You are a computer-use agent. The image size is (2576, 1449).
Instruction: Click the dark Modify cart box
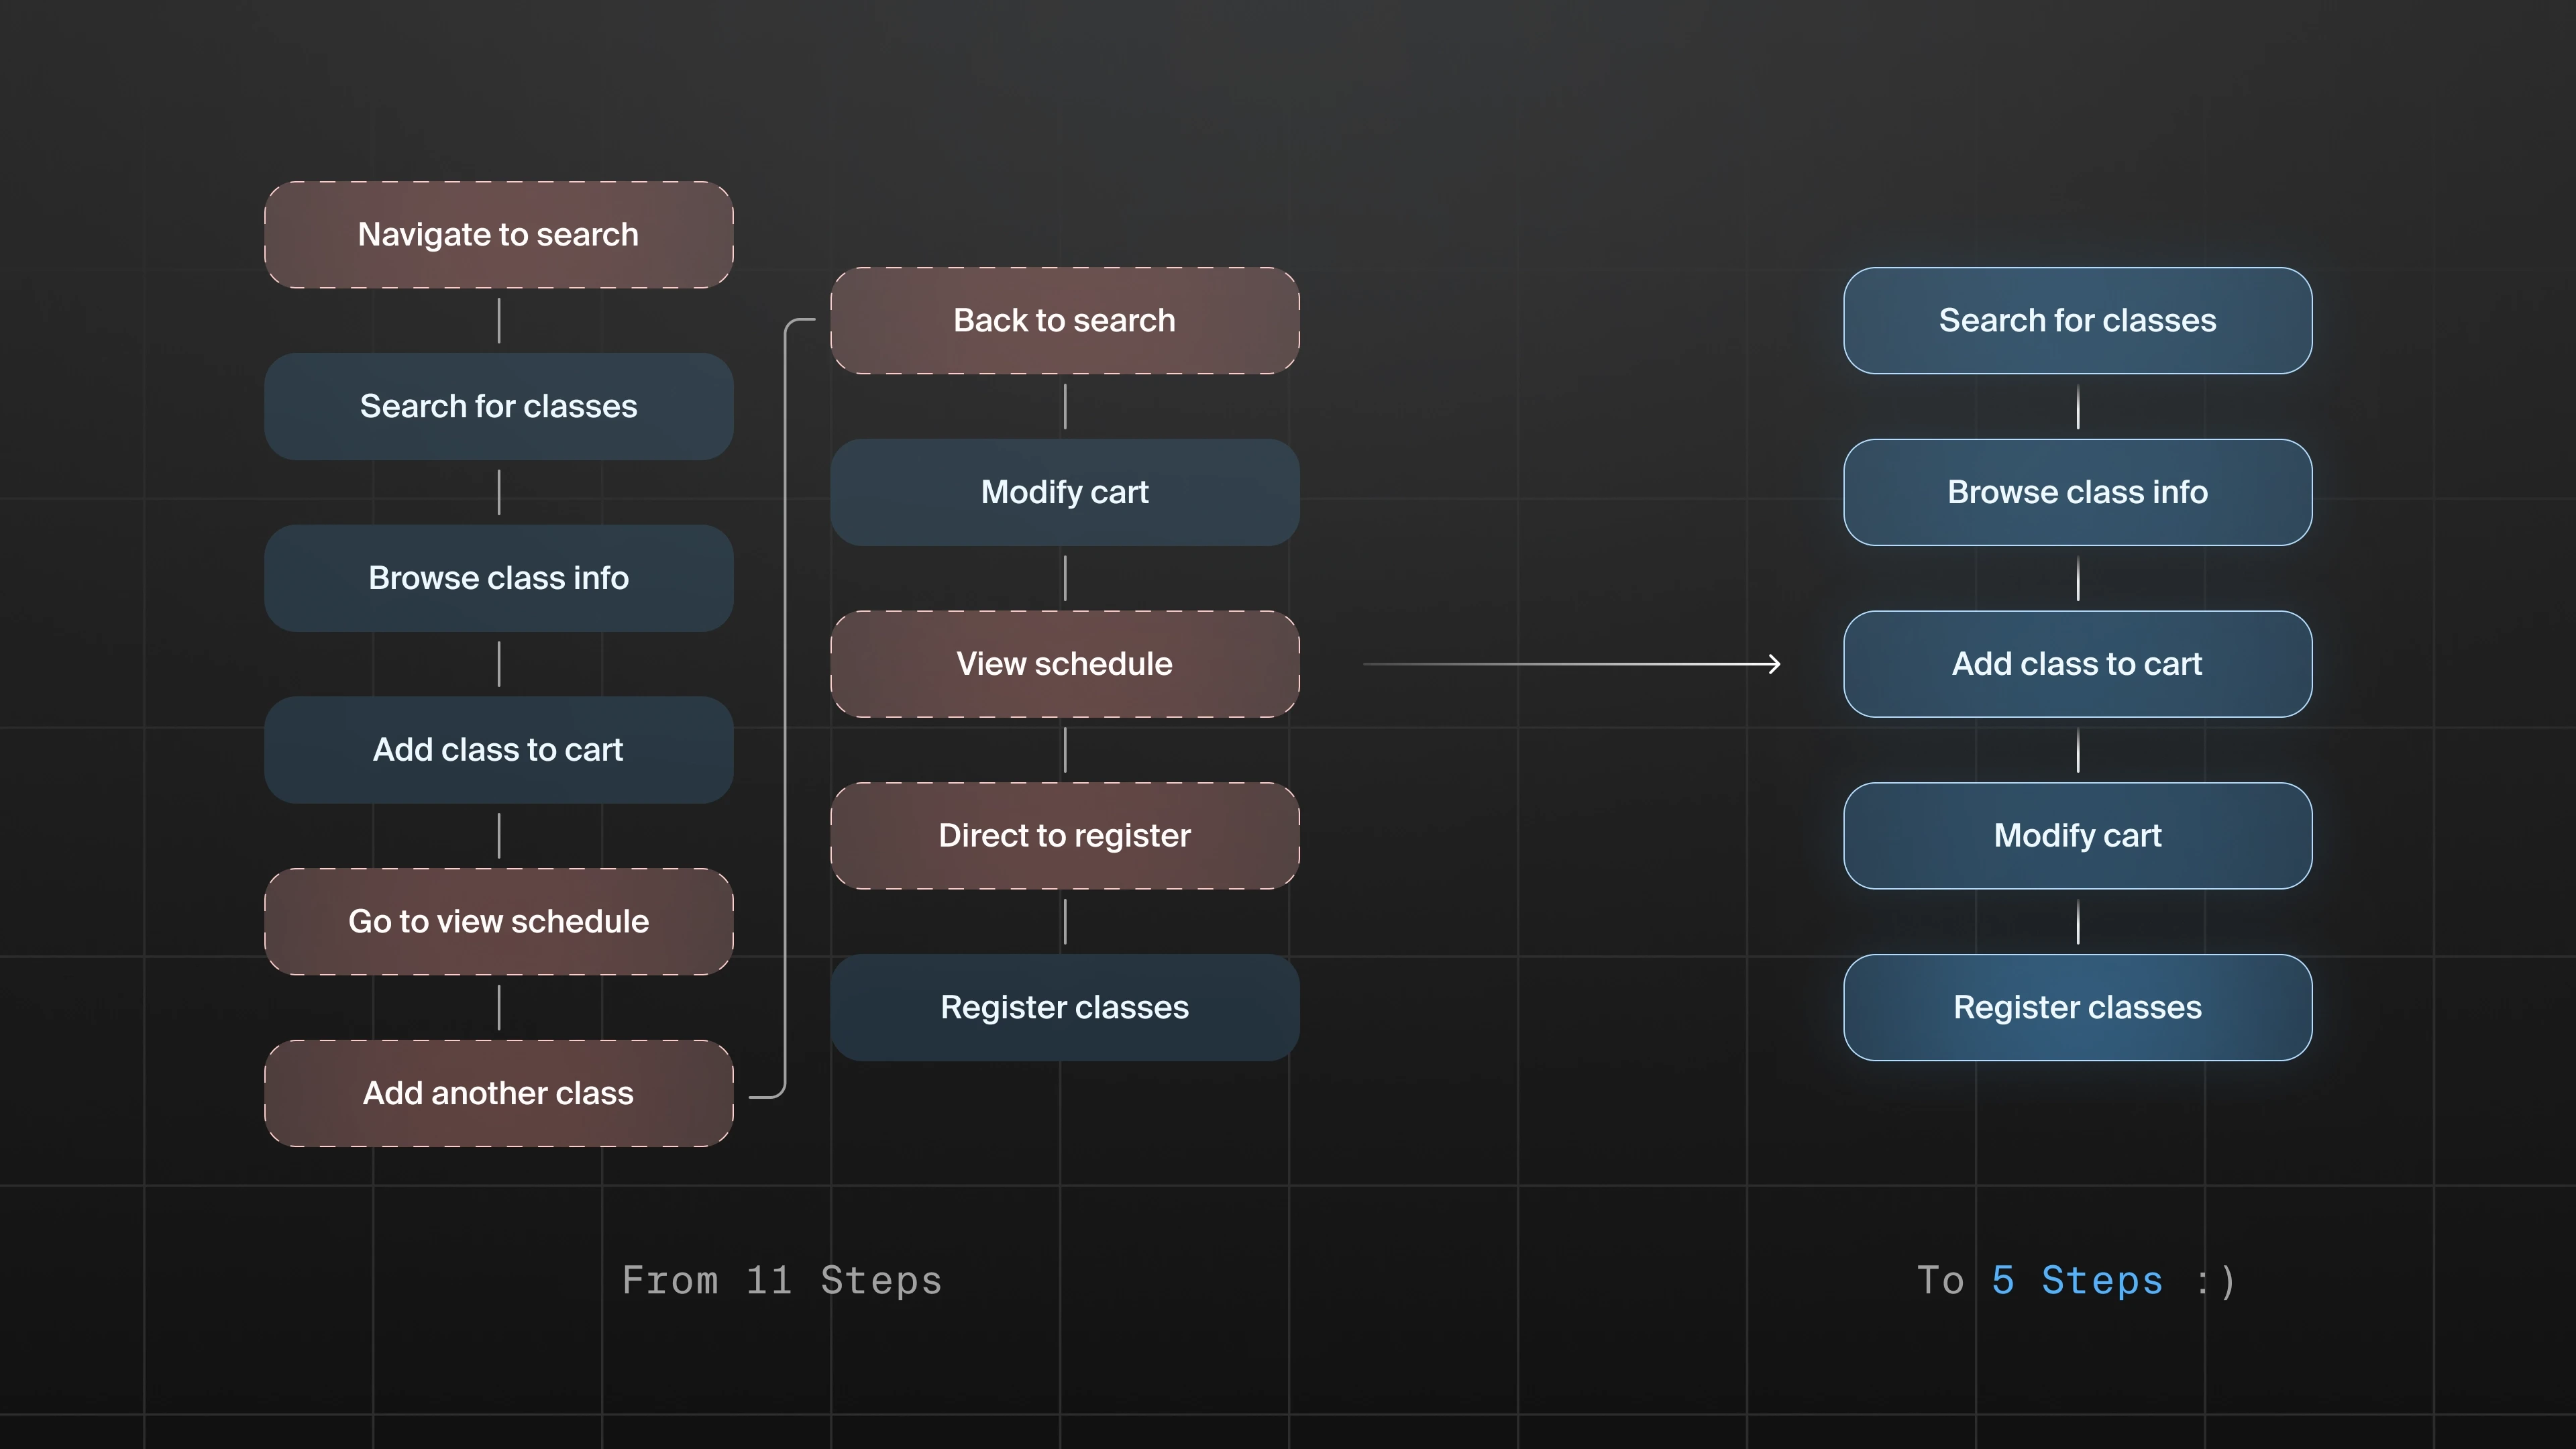(x=1064, y=492)
